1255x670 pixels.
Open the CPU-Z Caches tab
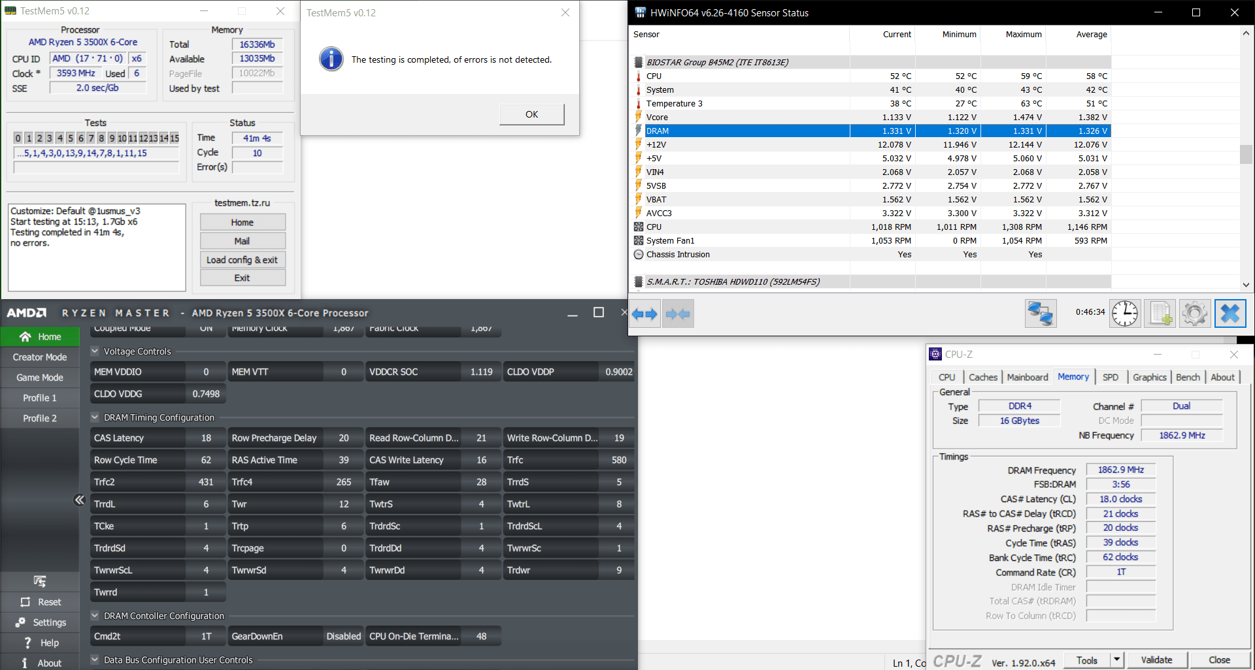[x=982, y=377]
